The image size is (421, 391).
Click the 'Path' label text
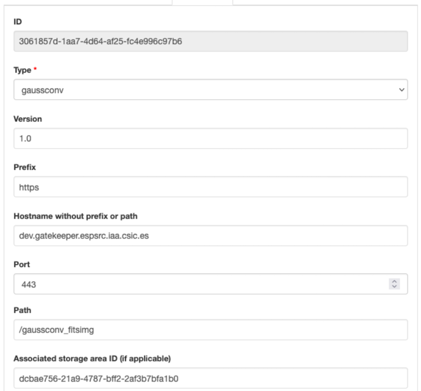point(21,310)
